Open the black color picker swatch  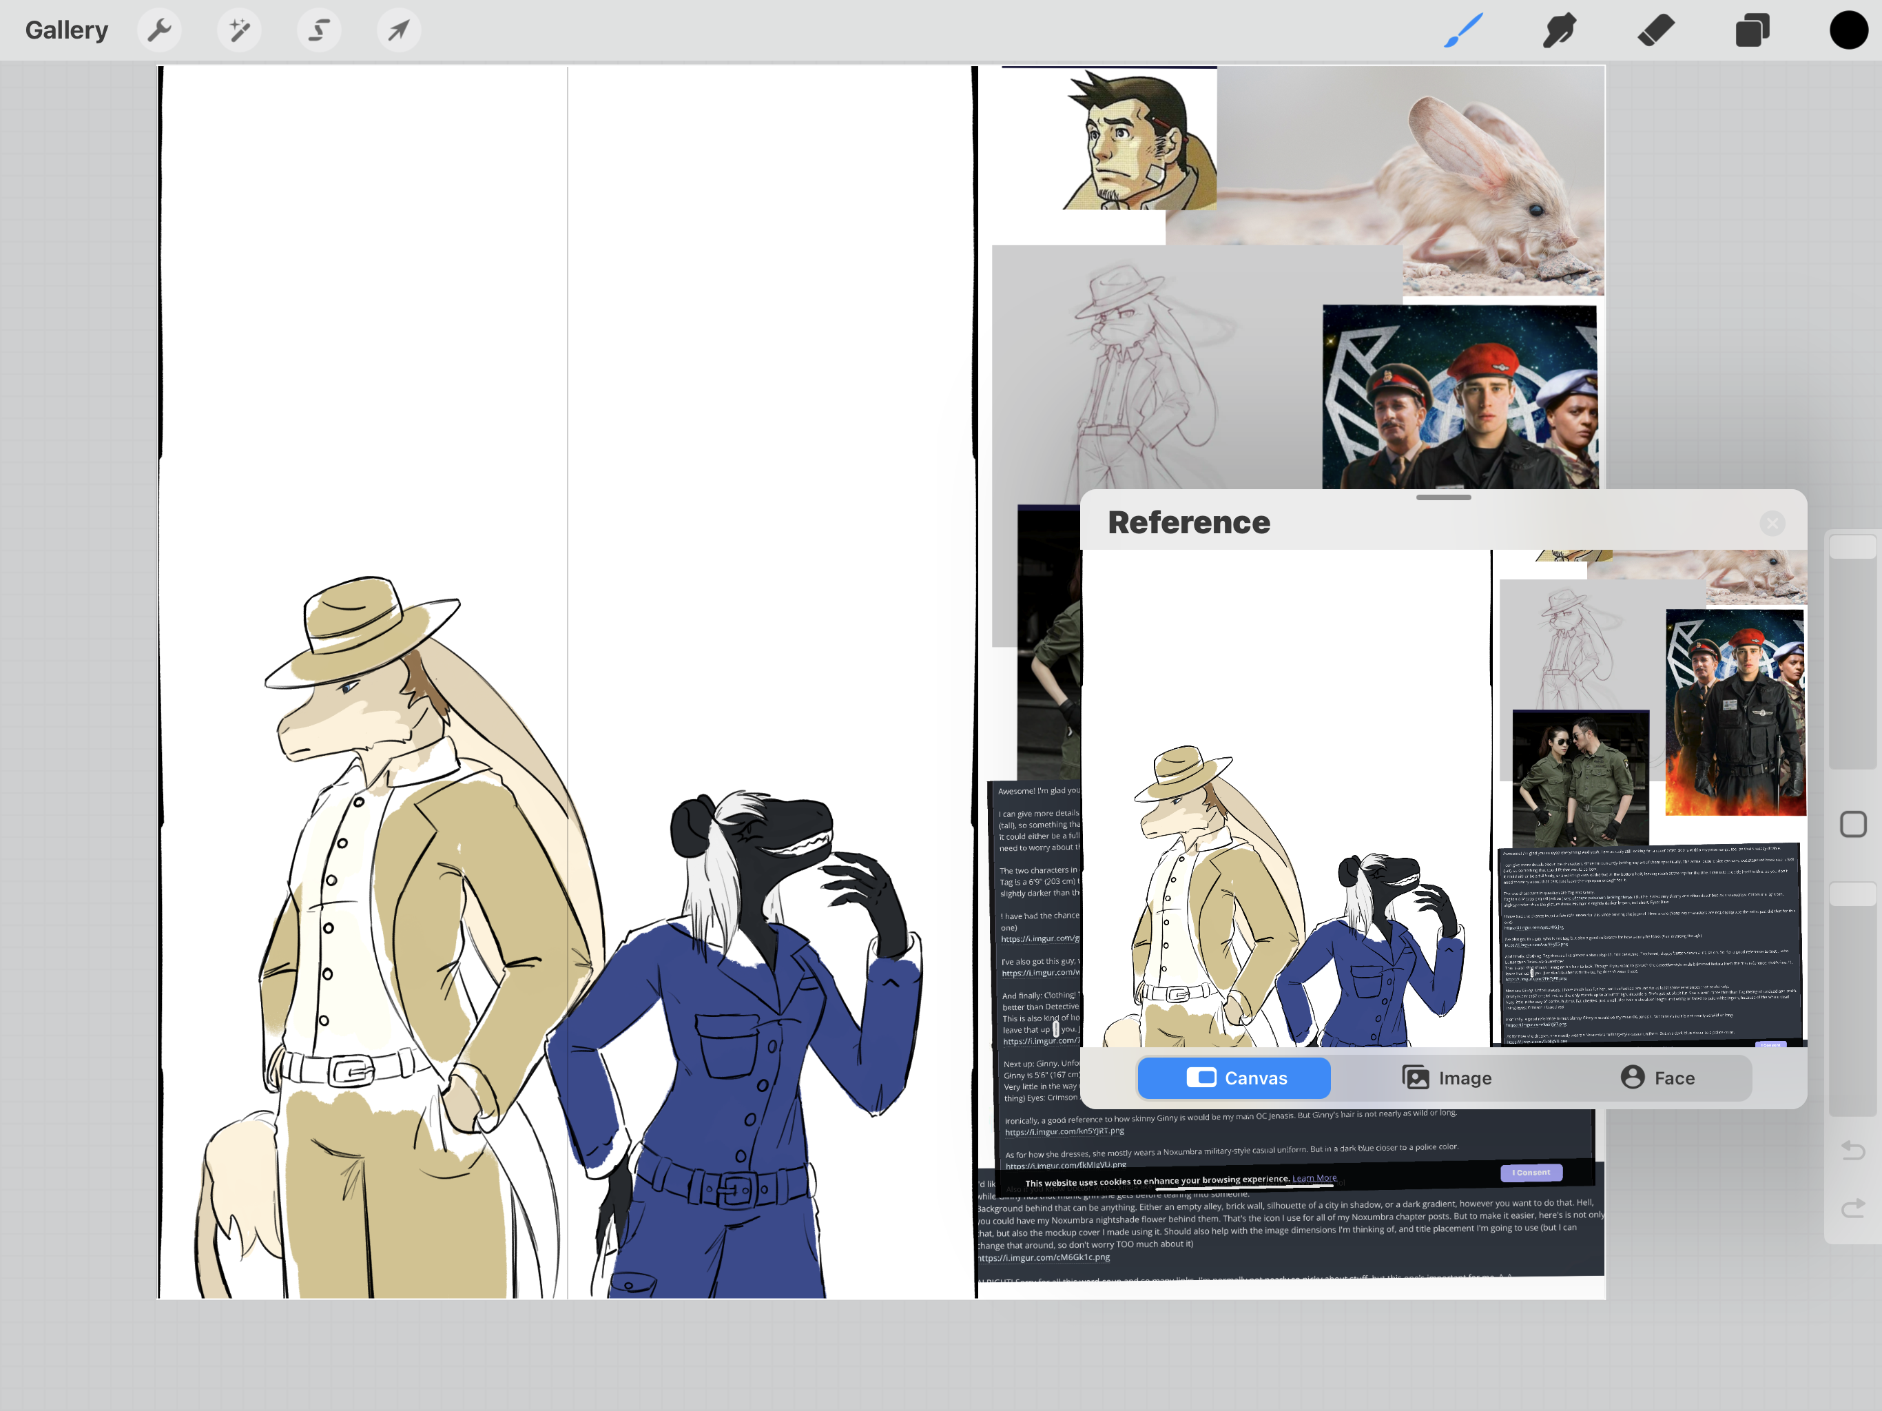pyautogui.click(x=1848, y=30)
